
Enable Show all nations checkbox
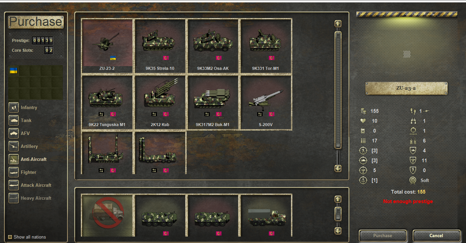coord(10,237)
